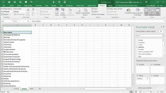Check the Company field checkbox

pyautogui.click(x=137, y=42)
